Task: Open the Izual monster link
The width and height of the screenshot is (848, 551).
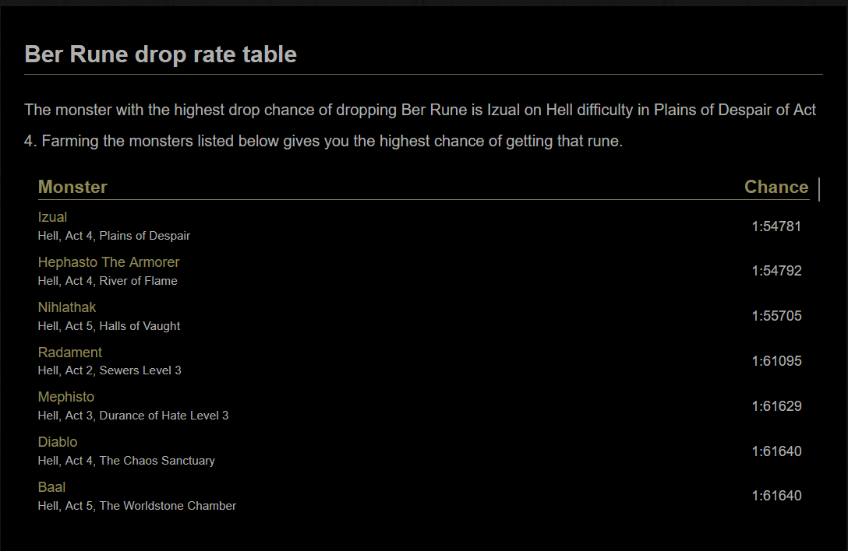Action: click(52, 217)
